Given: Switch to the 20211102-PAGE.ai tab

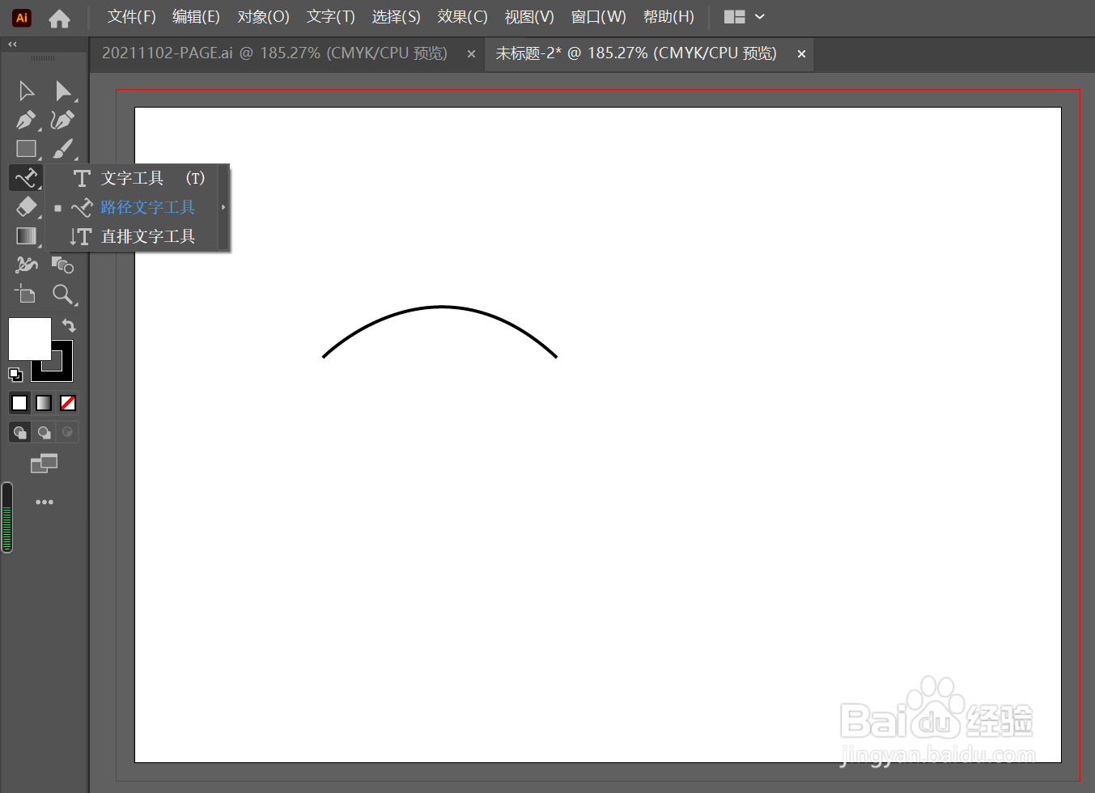Looking at the screenshot, I should click(274, 53).
